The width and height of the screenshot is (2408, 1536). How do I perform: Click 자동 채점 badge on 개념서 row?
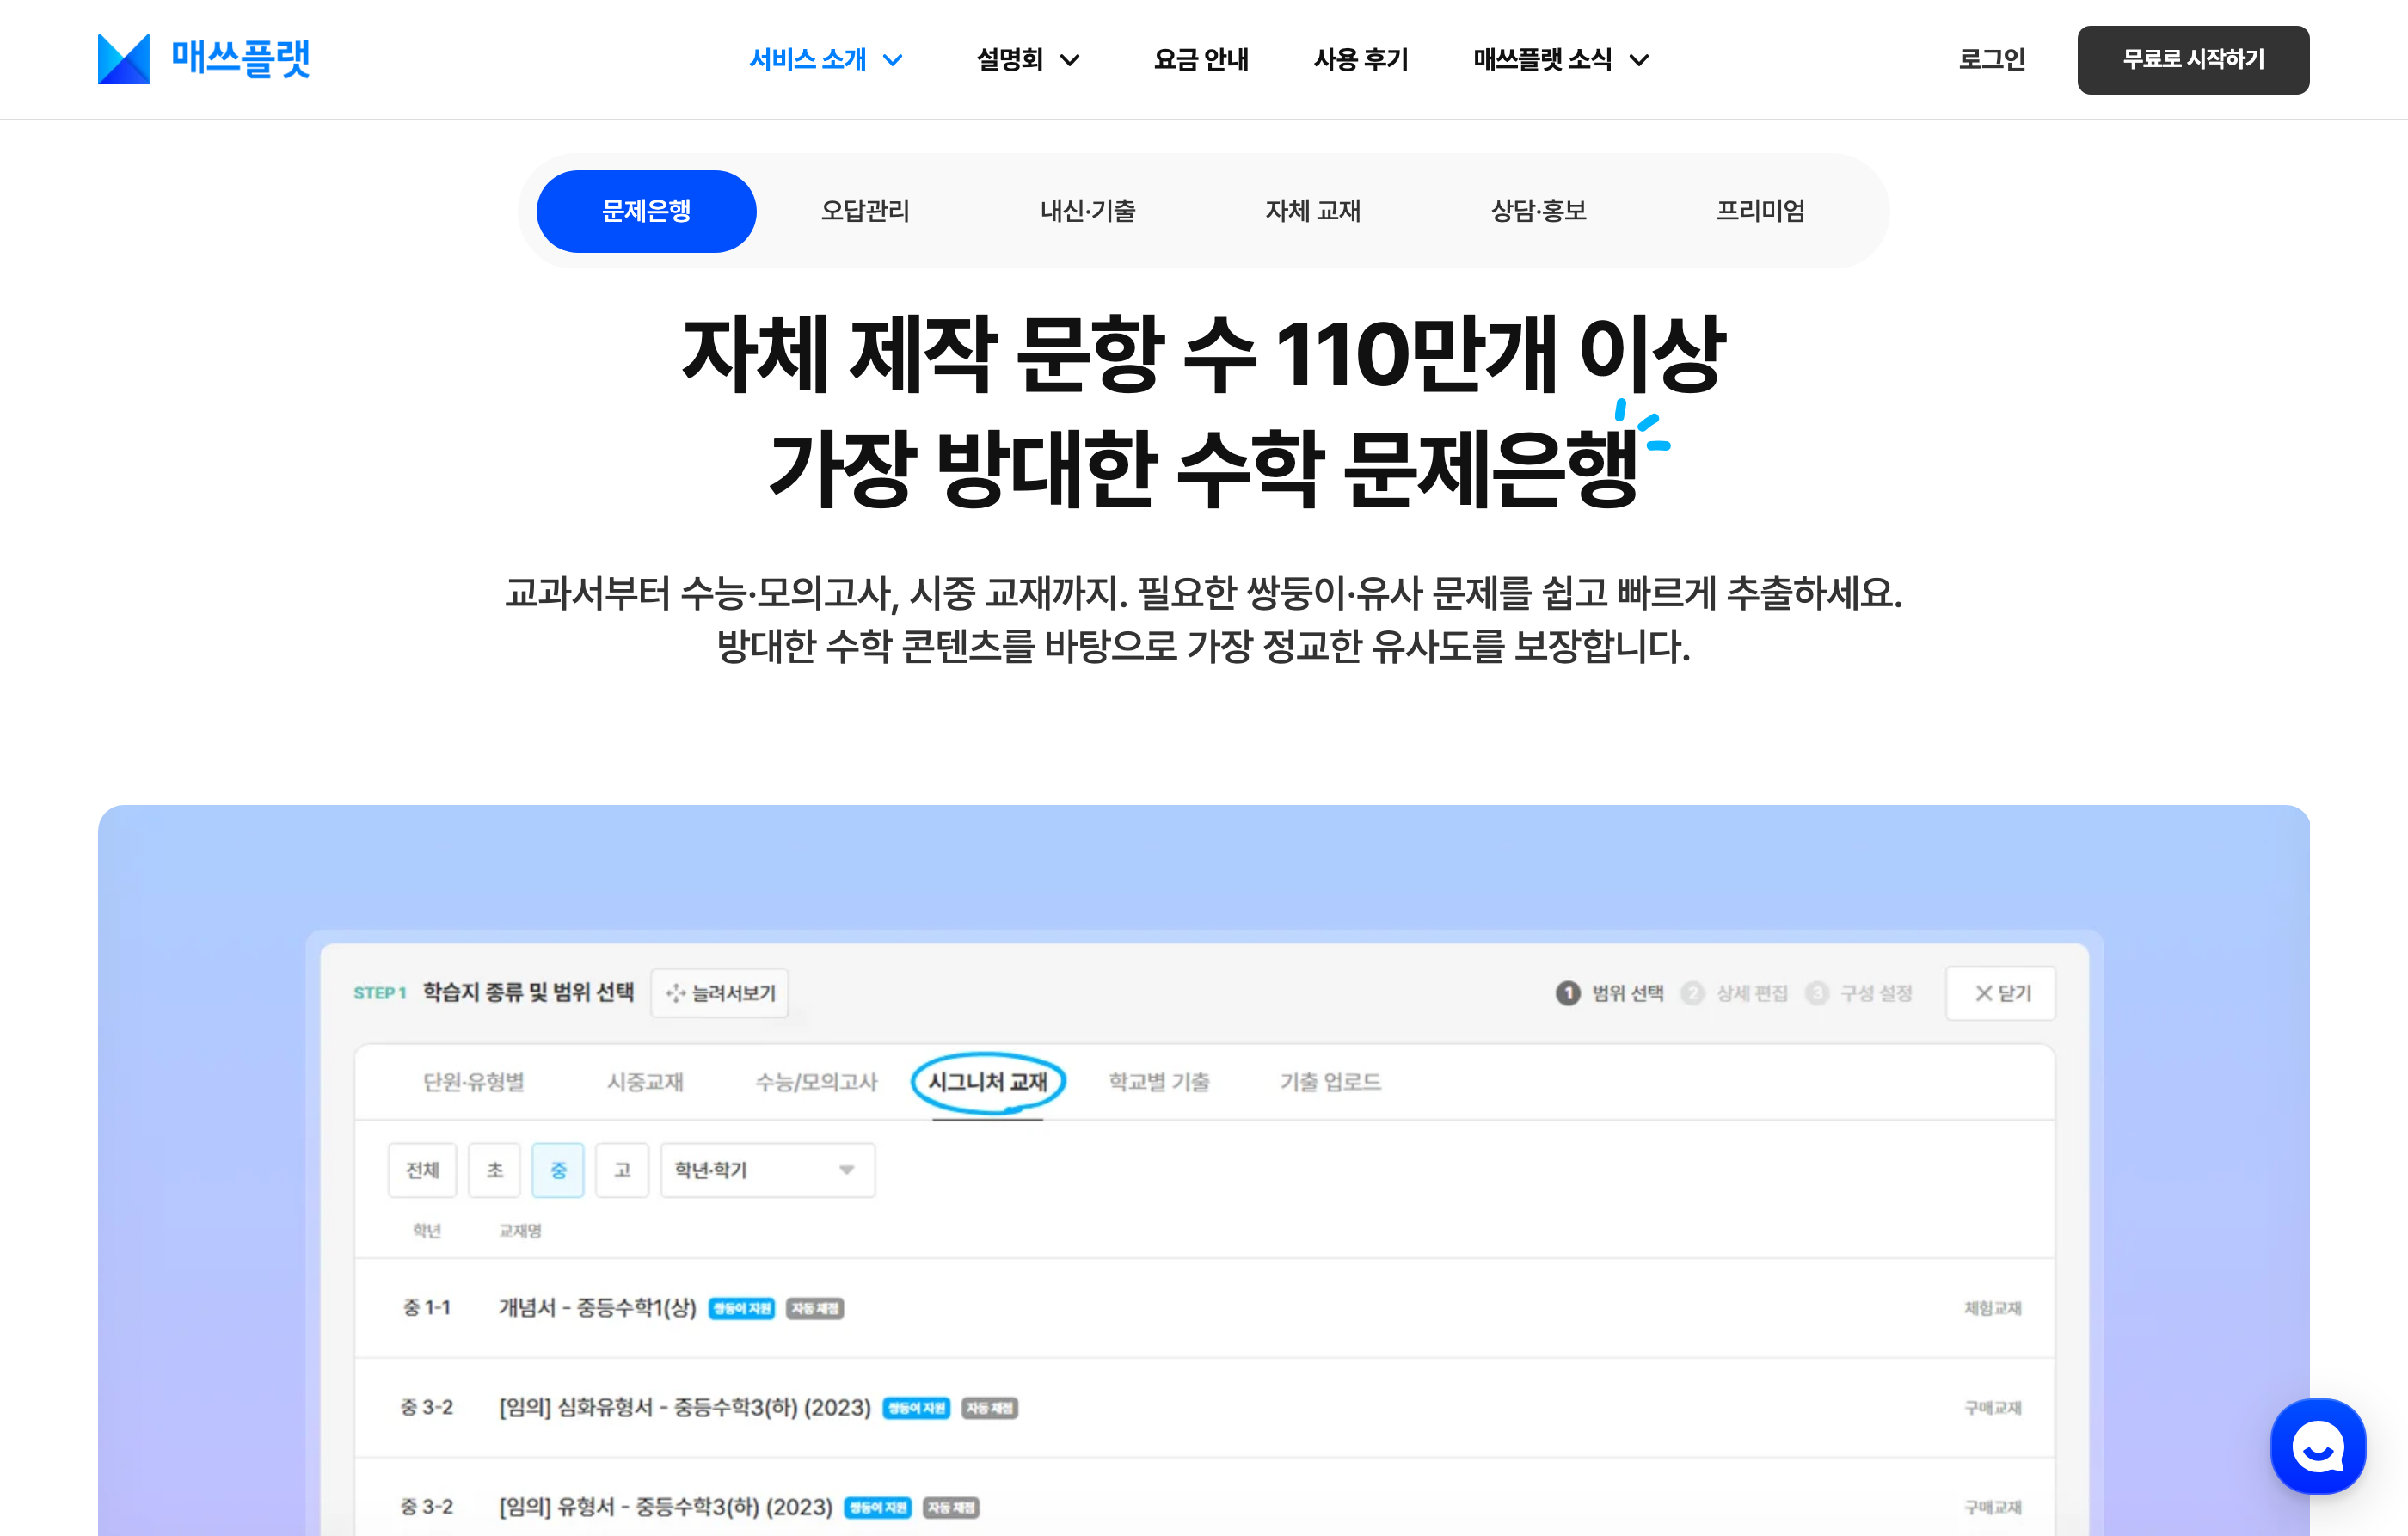pos(815,1308)
